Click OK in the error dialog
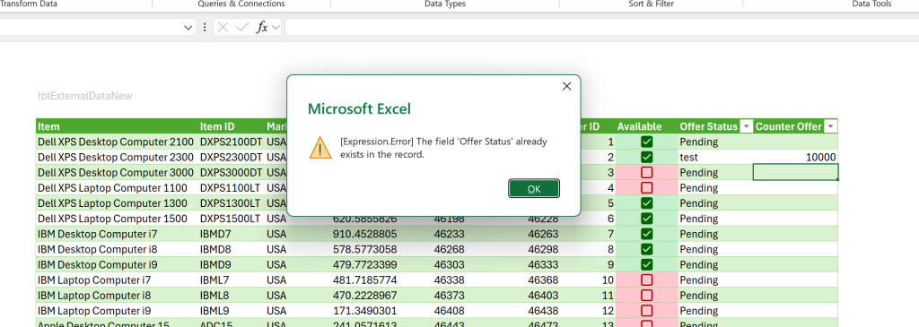The height and width of the screenshot is (327, 919). 534,188
